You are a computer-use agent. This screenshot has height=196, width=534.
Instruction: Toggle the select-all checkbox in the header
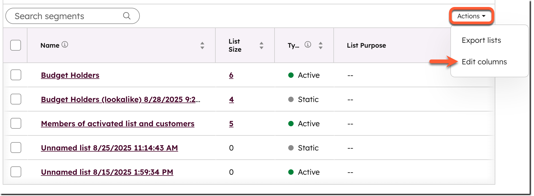coord(16,45)
